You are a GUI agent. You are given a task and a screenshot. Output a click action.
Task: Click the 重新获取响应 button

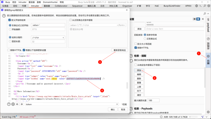(x=120, y=50)
